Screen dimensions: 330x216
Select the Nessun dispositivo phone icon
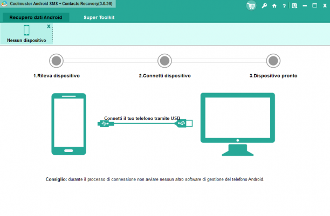point(26,30)
